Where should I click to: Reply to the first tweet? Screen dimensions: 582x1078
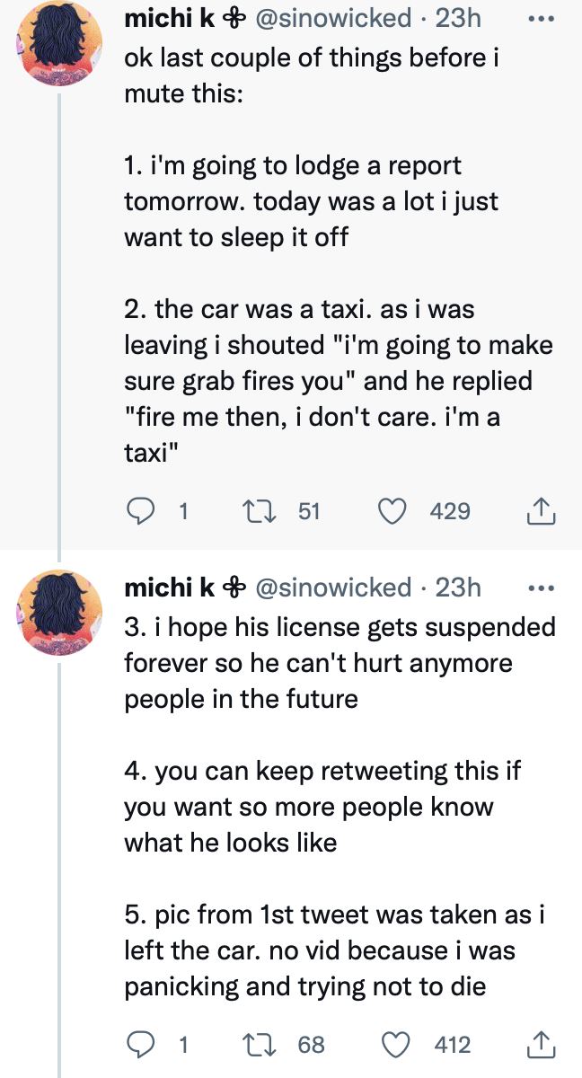click(140, 511)
